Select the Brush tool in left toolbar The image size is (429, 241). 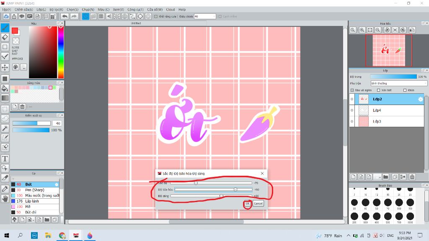click(5, 28)
